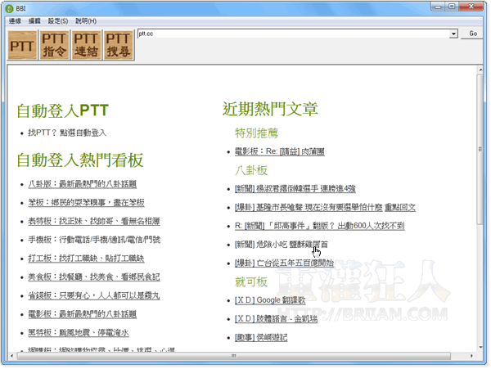Open the PTT 連結 toolbar button

[86, 45]
